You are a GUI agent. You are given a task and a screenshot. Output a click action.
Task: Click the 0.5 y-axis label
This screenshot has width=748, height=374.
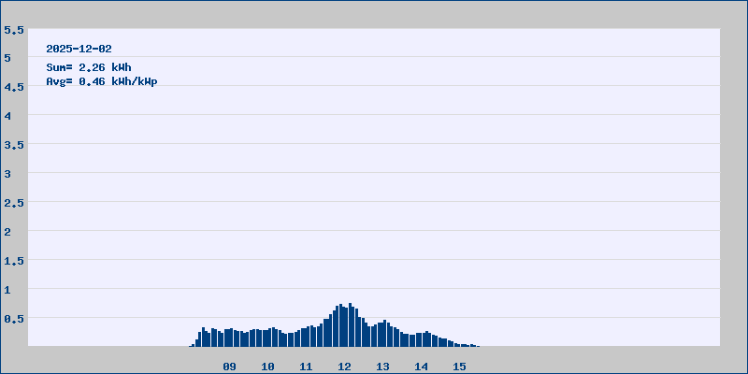click(14, 319)
